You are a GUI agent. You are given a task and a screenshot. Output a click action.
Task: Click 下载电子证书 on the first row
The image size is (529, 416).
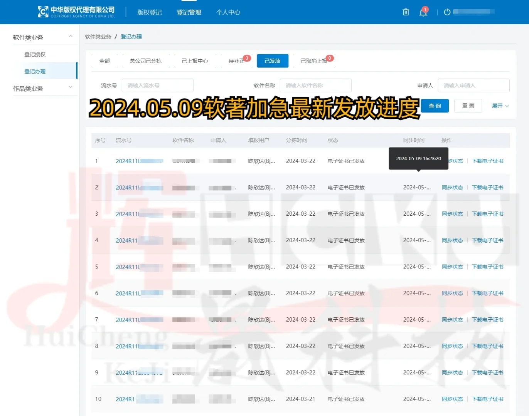pos(487,161)
